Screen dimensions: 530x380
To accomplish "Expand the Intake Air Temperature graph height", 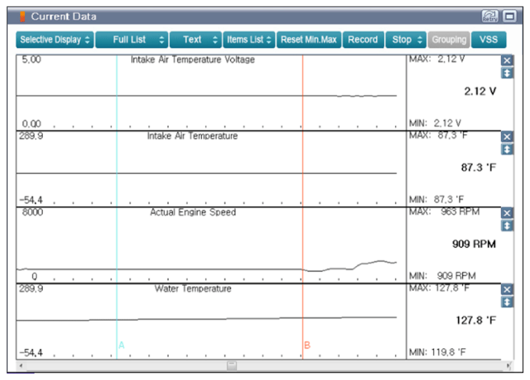I will [x=507, y=149].
